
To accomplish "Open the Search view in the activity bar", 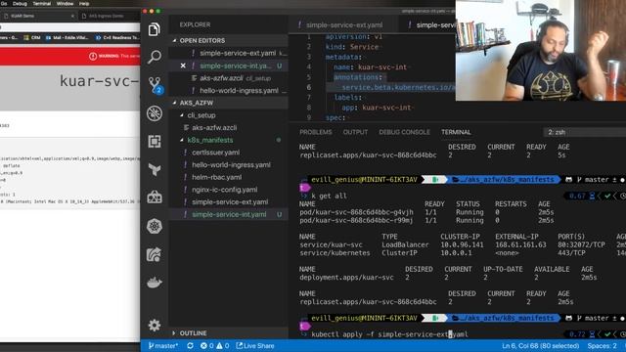I will coord(155,57).
